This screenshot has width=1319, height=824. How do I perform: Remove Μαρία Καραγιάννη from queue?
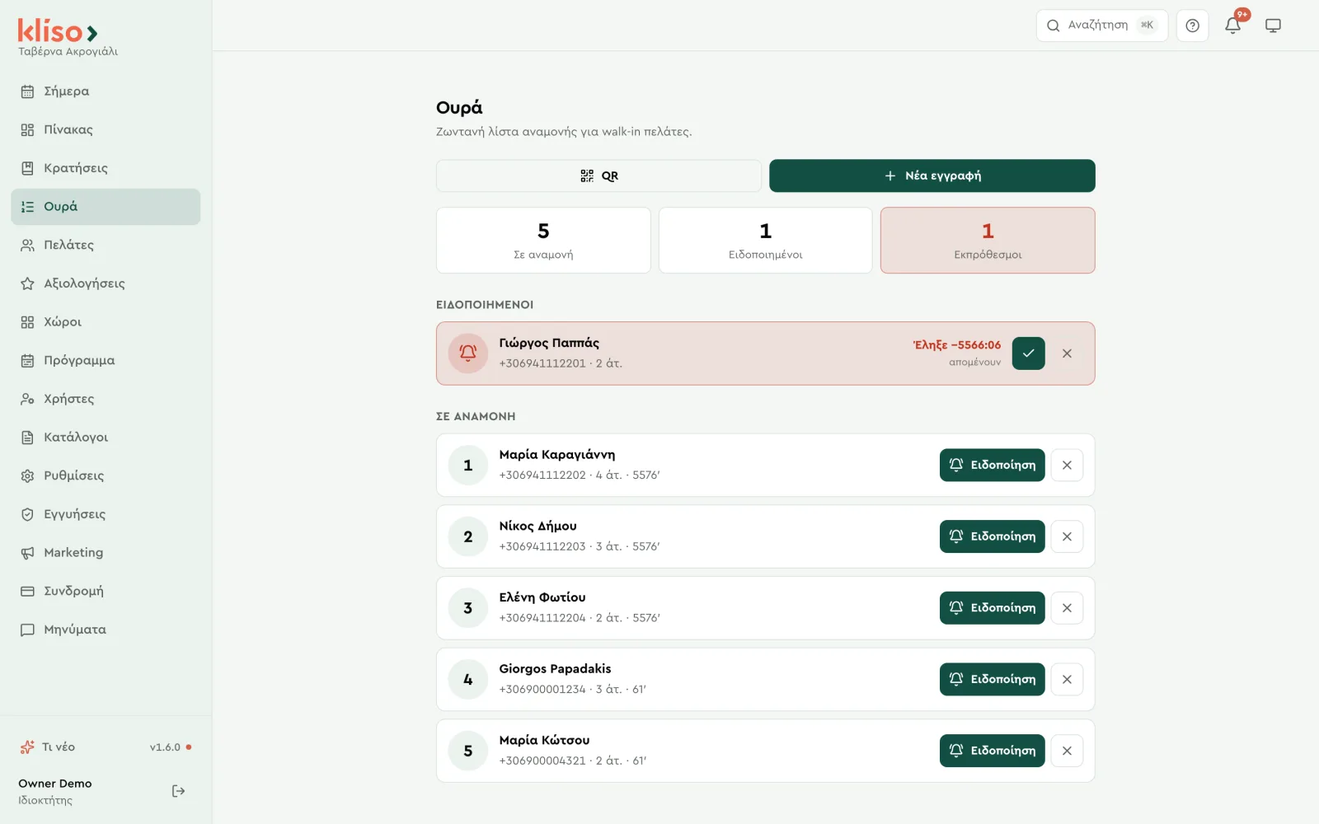point(1067,465)
